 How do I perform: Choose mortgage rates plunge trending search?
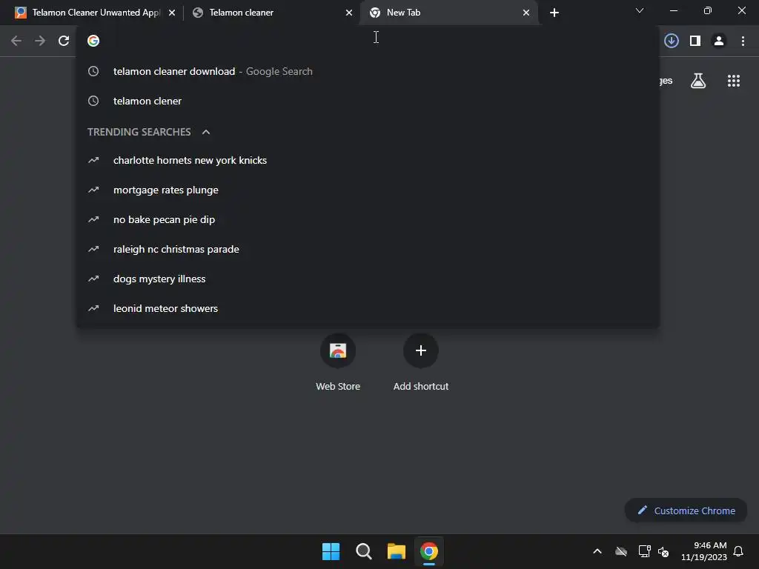(368, 190)
